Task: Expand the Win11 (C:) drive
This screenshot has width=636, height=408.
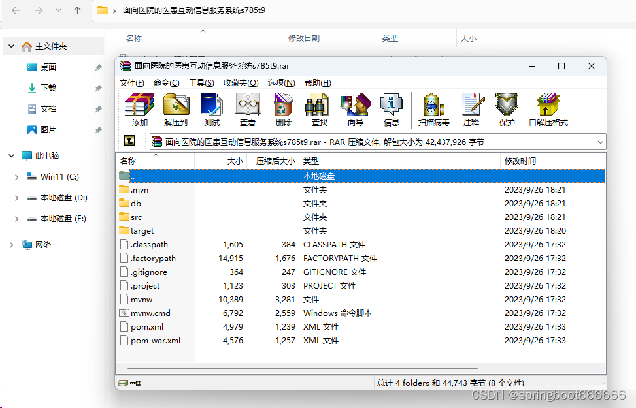Action: (16, 177)
